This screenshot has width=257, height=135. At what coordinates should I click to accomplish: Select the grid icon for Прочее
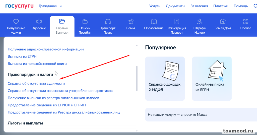coord(246,22)
